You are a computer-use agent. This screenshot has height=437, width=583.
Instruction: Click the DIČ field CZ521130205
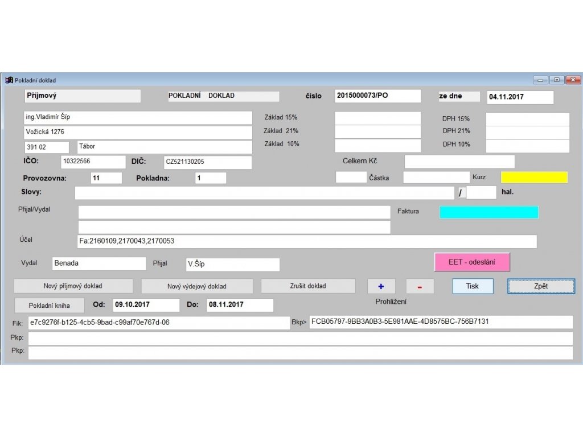point(207,162)
